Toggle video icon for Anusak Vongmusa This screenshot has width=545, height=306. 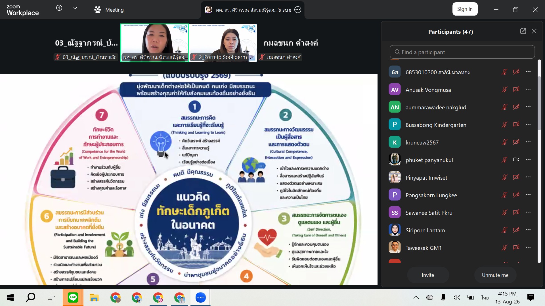point(516,90)
